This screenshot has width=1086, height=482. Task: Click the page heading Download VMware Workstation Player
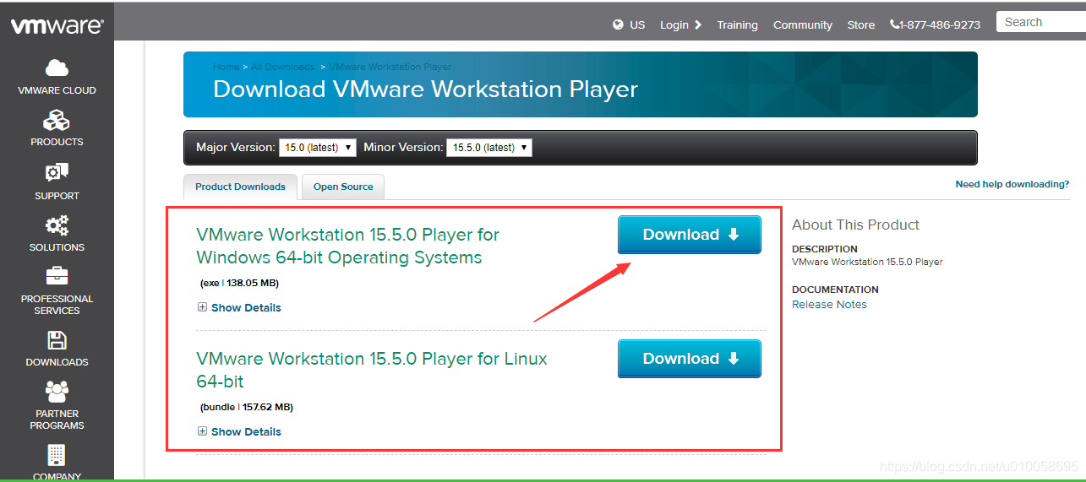(x=425, y=89)
